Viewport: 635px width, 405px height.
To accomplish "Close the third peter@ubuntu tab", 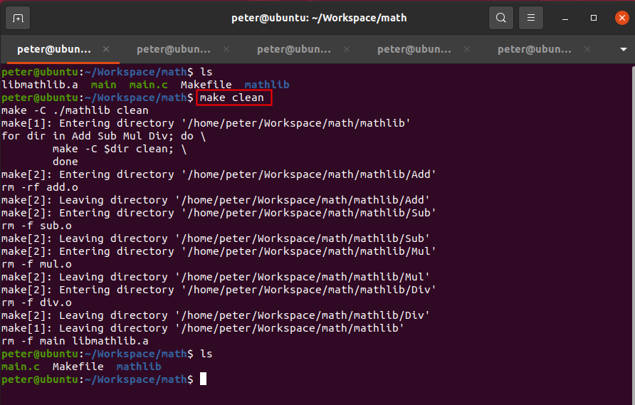I will pyautogui.click(x=347, y=49).
